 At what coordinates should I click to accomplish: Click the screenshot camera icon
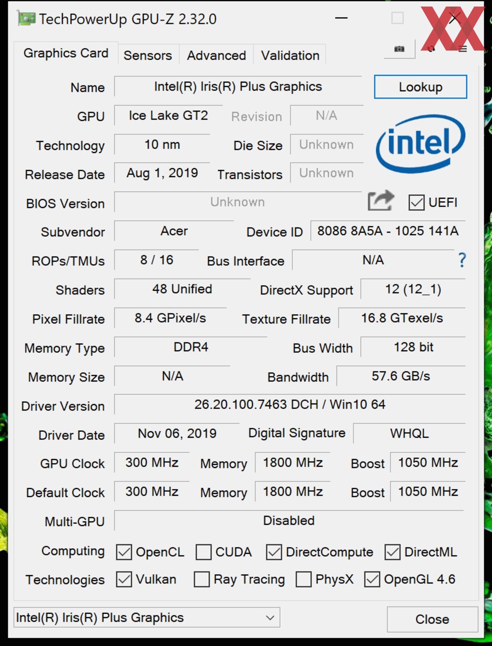click(399, 49)
